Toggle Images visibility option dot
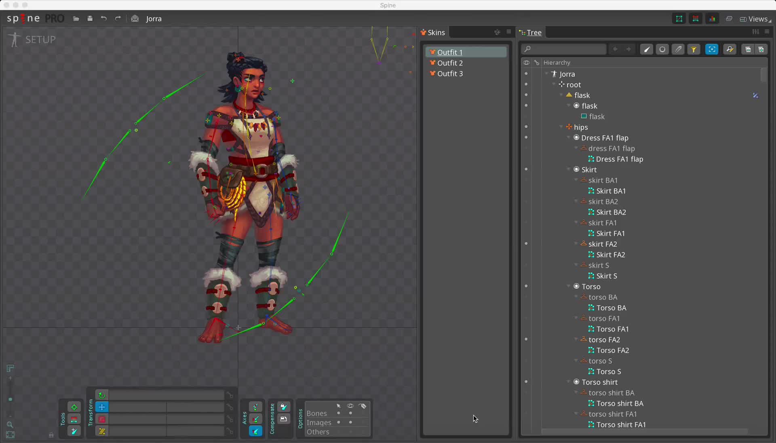This screenshot has width=776, height=443. (x=350, y=422)
